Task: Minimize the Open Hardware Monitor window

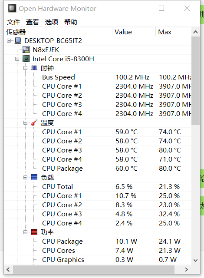Action: 136,8
